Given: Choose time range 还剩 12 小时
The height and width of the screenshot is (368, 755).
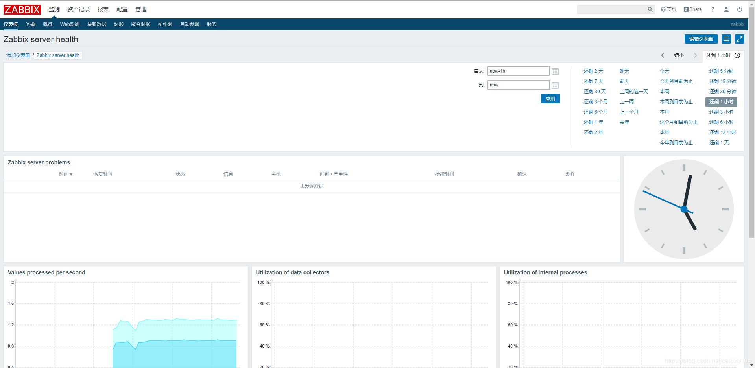Looking at the screenshot, I should (x=723, y=132).
